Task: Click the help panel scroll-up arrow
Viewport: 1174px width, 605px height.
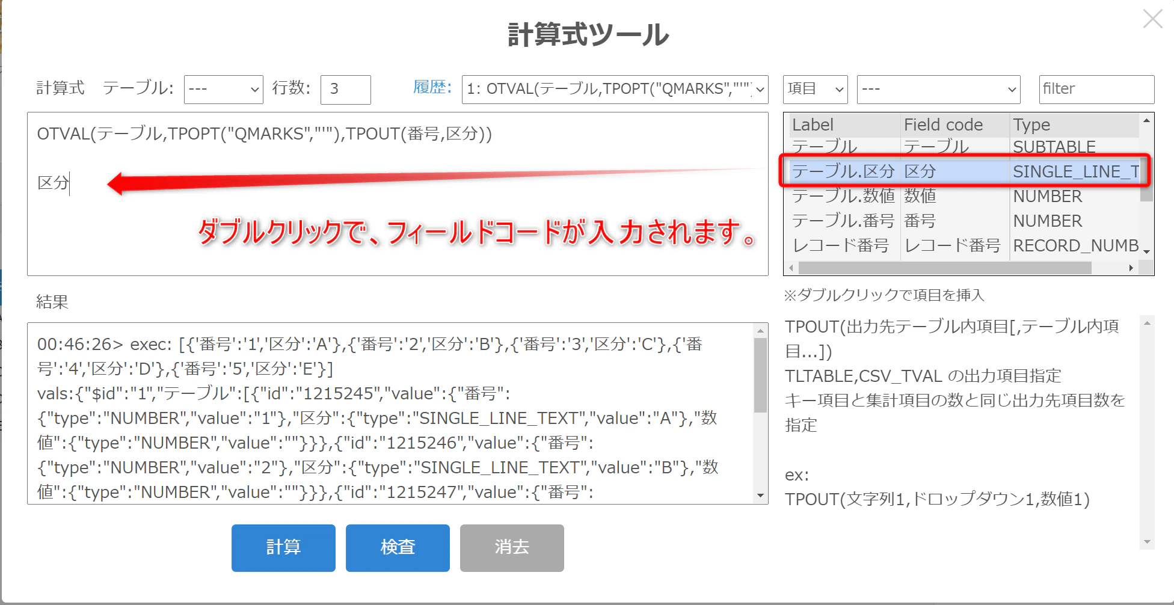Action: pyautogui.click(x=1147, y=323)
